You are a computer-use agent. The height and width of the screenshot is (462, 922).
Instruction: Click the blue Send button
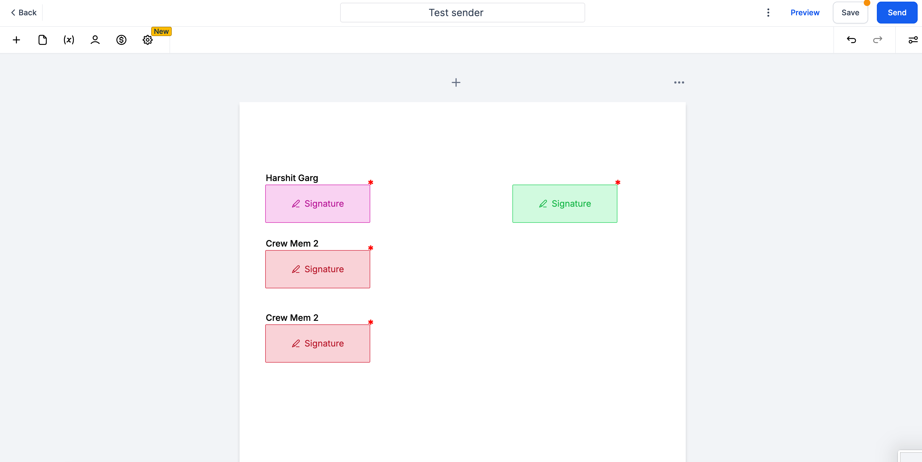[897, 13]
